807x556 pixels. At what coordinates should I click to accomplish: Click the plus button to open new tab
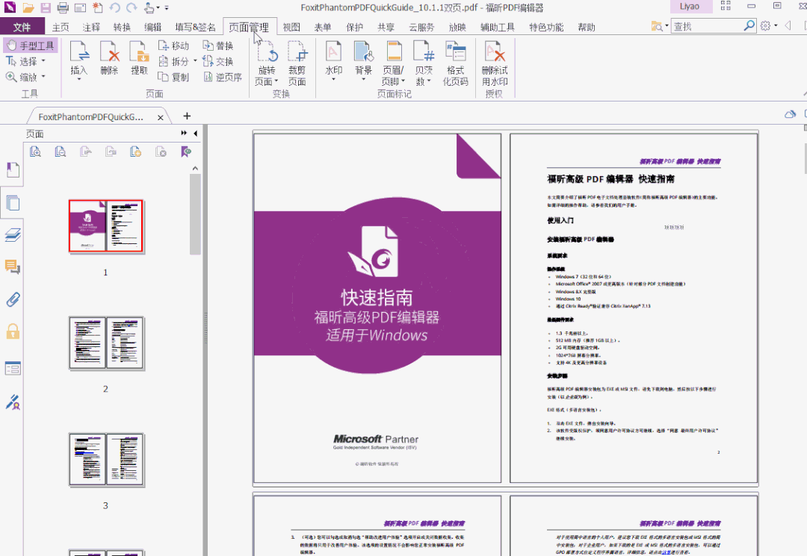(x=187, y=116)
